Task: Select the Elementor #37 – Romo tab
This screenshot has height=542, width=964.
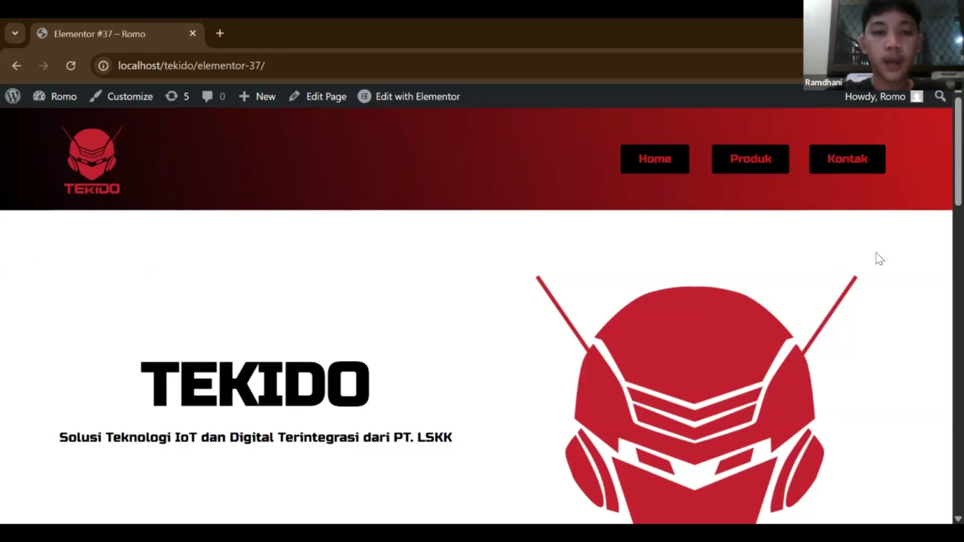Action: 100,34
